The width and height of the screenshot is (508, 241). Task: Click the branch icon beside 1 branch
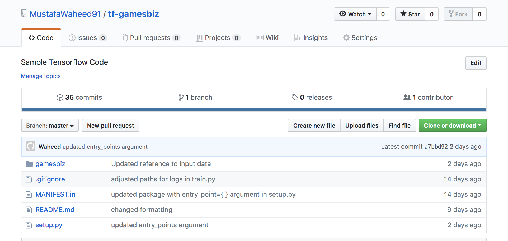[x=181, y=98]
